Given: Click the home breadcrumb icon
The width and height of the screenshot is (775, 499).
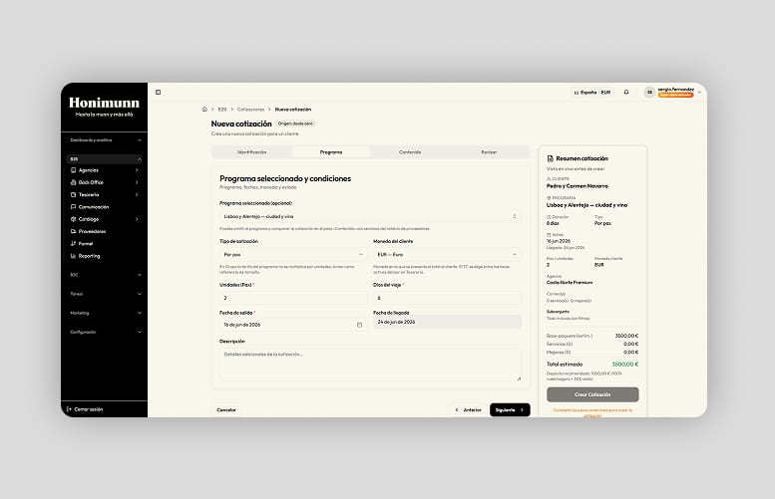Looking at the screenshot, I should point(204,110).
